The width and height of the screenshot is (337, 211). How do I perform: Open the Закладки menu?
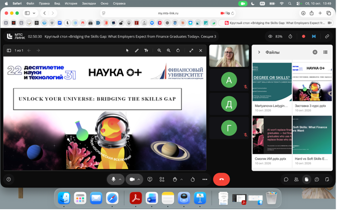(x=89, y=4)
